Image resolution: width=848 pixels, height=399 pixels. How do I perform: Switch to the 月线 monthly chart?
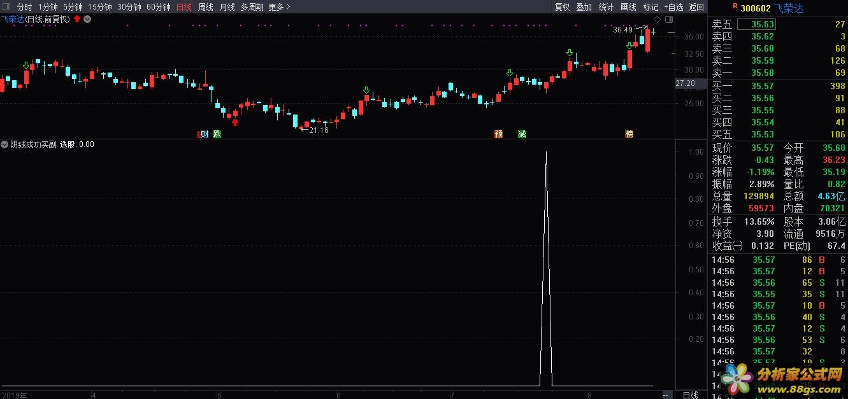pyautogui.click(x=227, y=7)
